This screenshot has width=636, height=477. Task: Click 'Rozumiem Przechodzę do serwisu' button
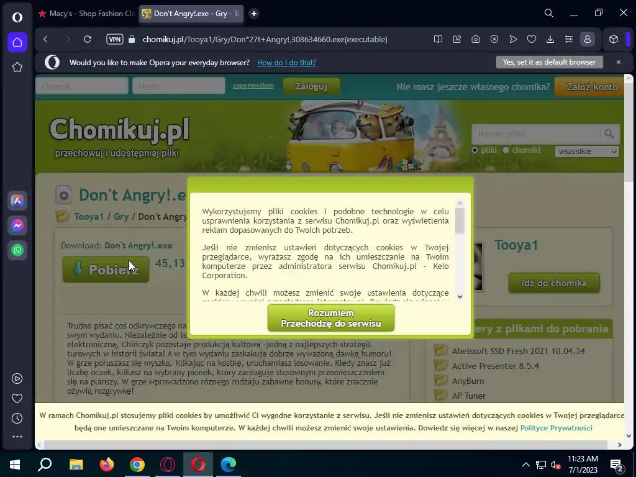point(331,318)
